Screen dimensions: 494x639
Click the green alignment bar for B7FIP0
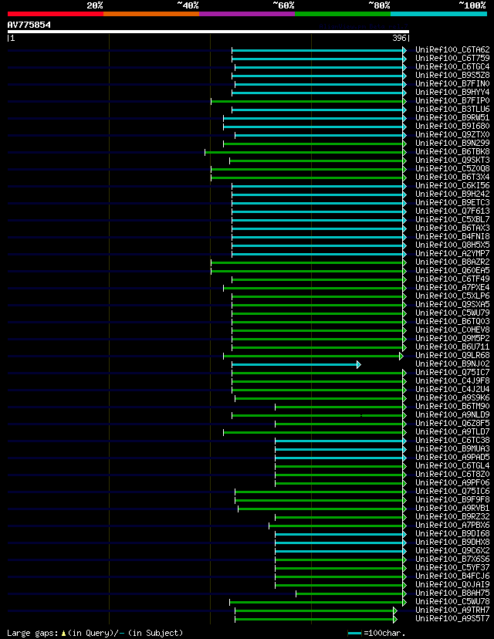309,101
